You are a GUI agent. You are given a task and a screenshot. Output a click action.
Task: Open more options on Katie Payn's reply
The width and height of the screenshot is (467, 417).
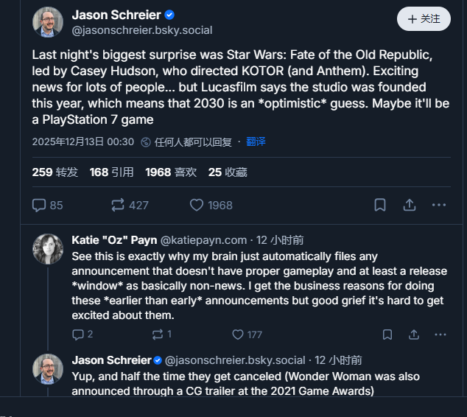pos(440,334)
